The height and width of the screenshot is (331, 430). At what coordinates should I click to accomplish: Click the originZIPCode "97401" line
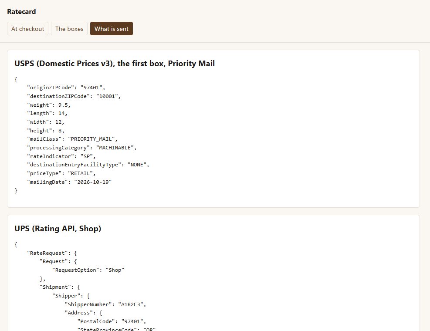(x=66, y=88)
